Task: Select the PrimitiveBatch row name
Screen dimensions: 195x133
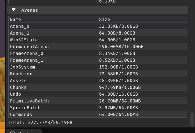Action: click(29, 101)
